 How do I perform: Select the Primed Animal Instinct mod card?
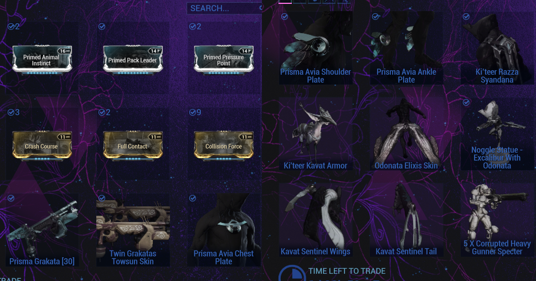(42, 59)
